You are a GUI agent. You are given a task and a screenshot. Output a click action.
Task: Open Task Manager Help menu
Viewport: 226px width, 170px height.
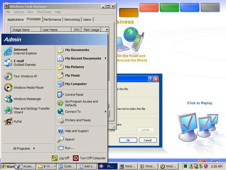coord(58,12)
